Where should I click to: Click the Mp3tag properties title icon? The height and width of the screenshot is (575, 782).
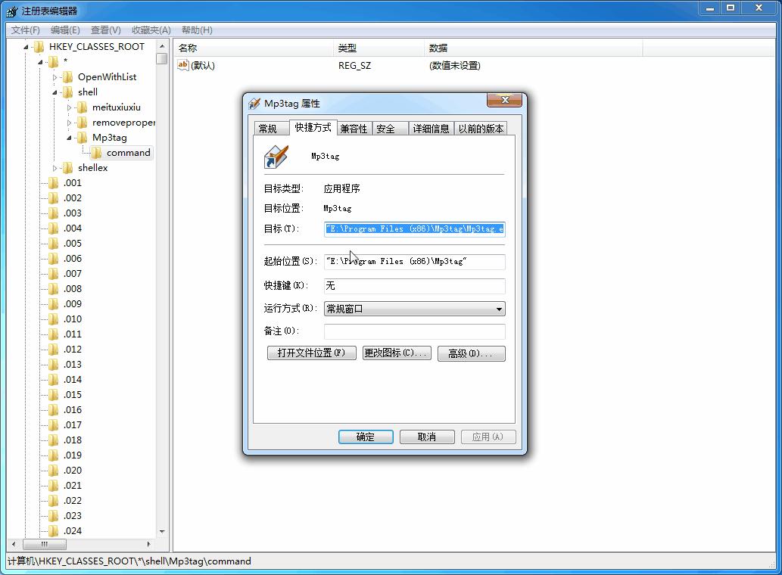click(254, 103)
